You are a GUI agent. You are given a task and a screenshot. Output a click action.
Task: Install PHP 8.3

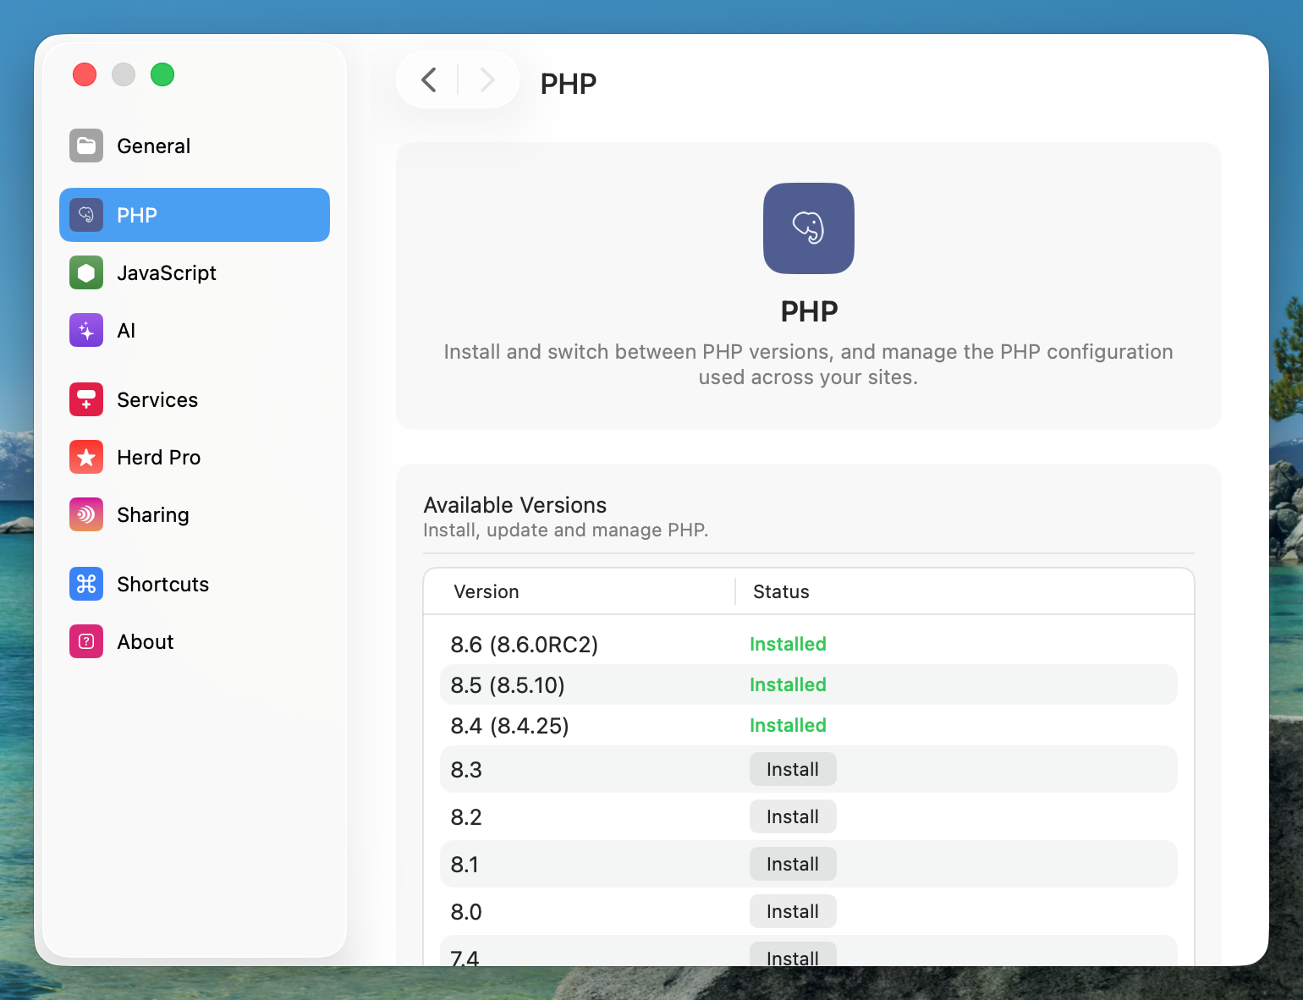coord(793,769)
